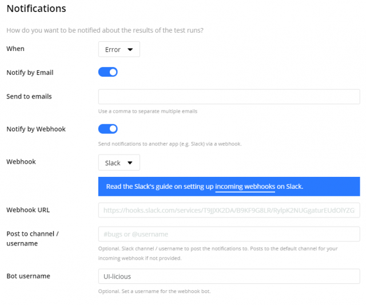This screenshot has width=366, height=305.
Task: Open the incoming webhooks link
Action: coord(245,187)
